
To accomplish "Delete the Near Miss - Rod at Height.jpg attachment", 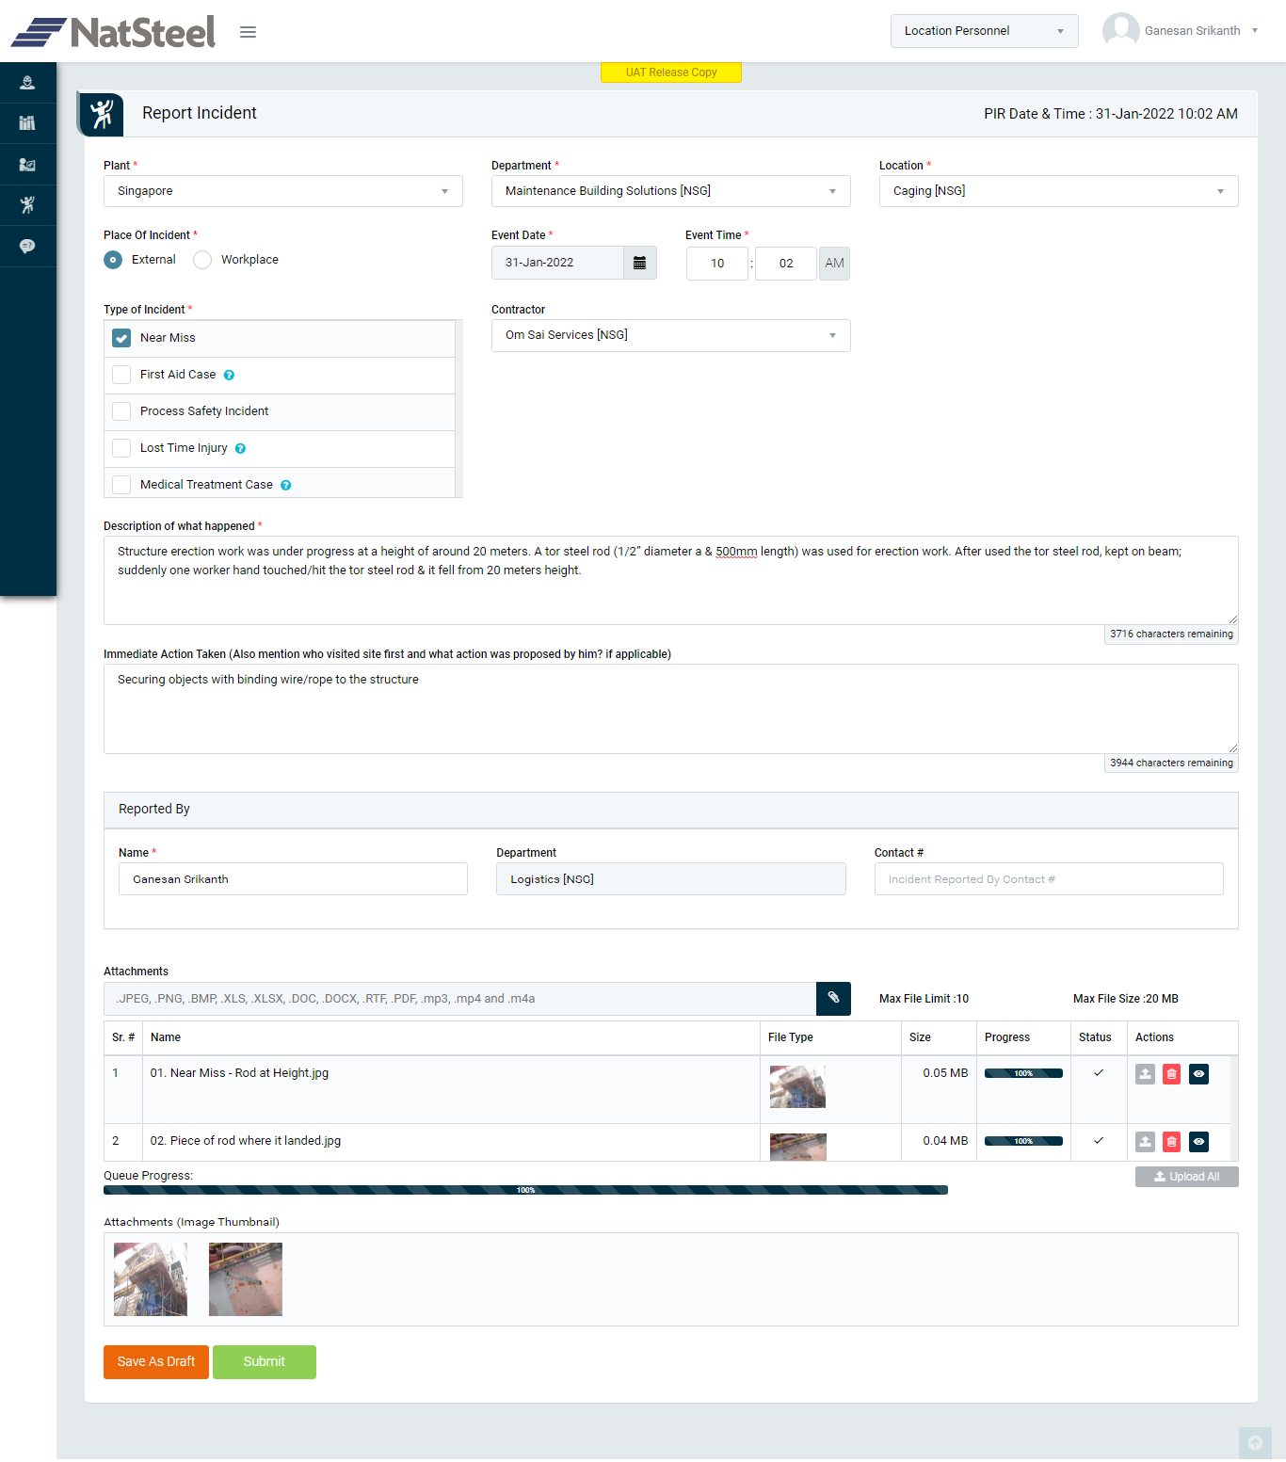I will point(1171,1074).
